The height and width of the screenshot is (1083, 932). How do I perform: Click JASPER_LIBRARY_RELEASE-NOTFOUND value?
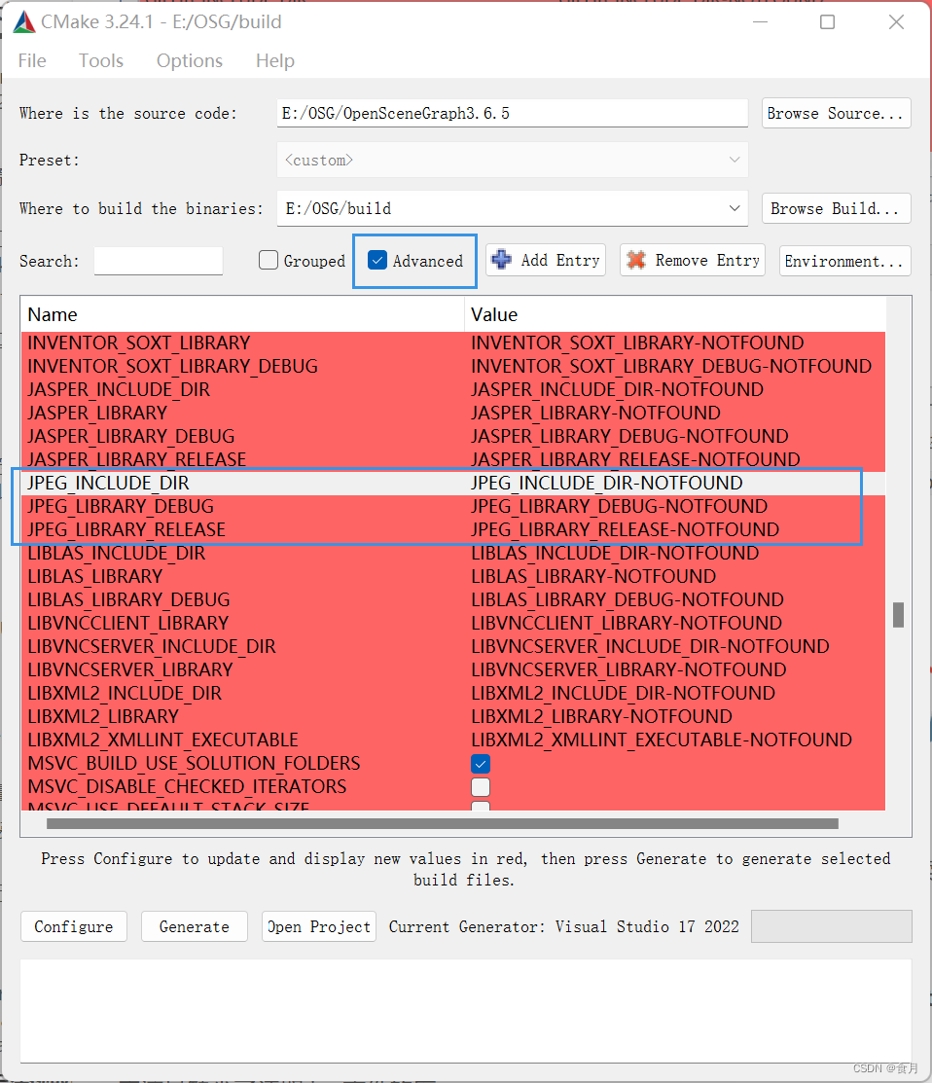click(x=635, y=460)
